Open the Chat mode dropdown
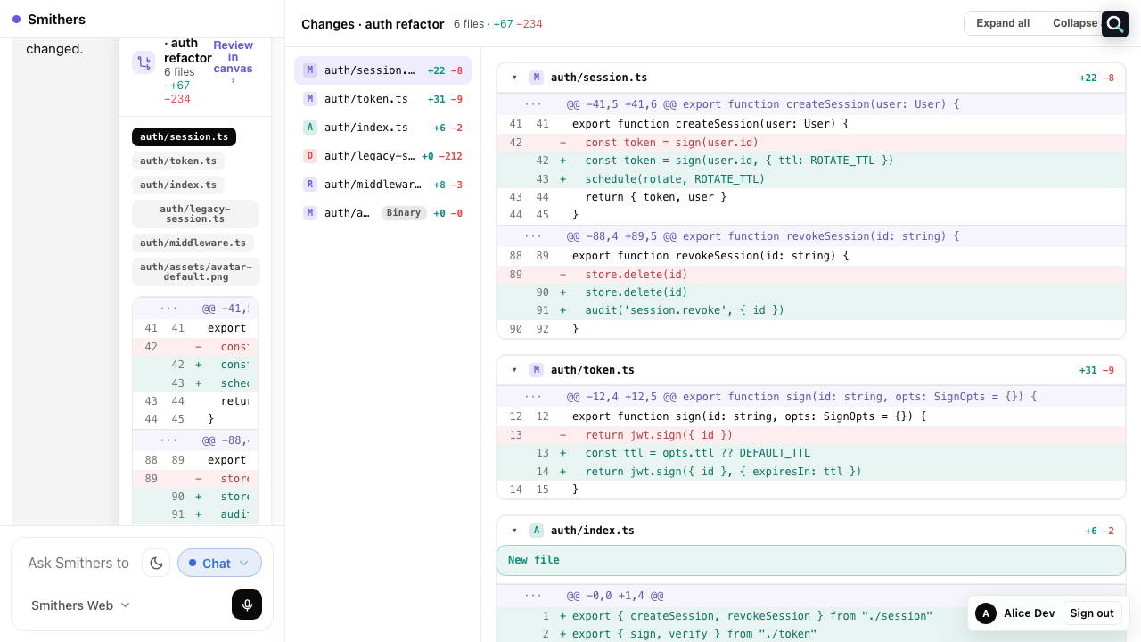 coord(219,563)
